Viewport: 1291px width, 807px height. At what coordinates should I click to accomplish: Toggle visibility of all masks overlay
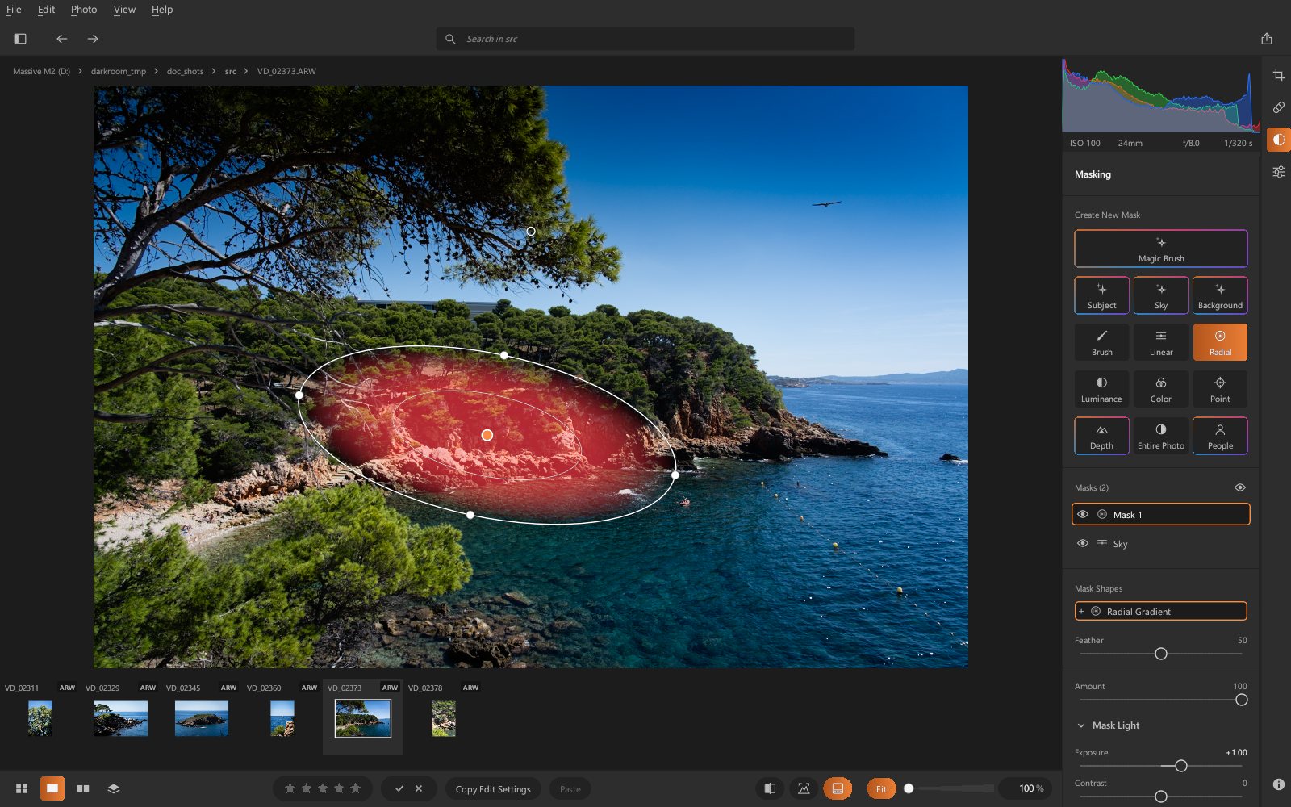[1240, 487]
